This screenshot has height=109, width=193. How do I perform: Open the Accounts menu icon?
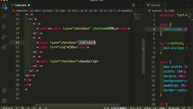[4, 91]
